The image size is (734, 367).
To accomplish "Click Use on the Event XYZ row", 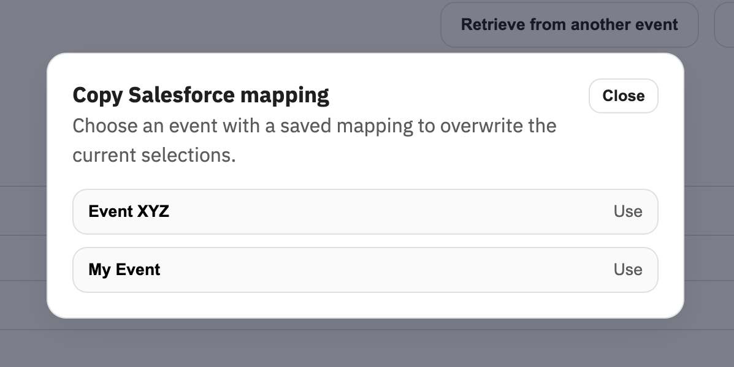I will click(627, 211).
